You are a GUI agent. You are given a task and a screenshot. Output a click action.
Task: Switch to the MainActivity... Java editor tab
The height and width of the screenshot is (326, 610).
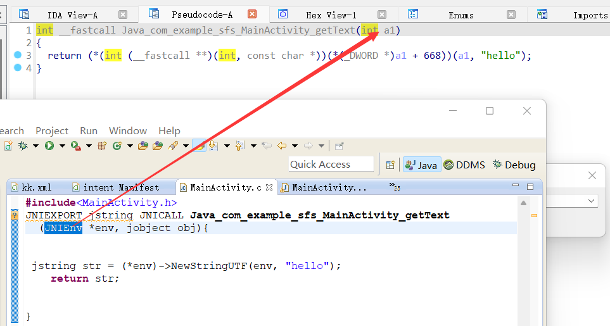click(324, 187)
